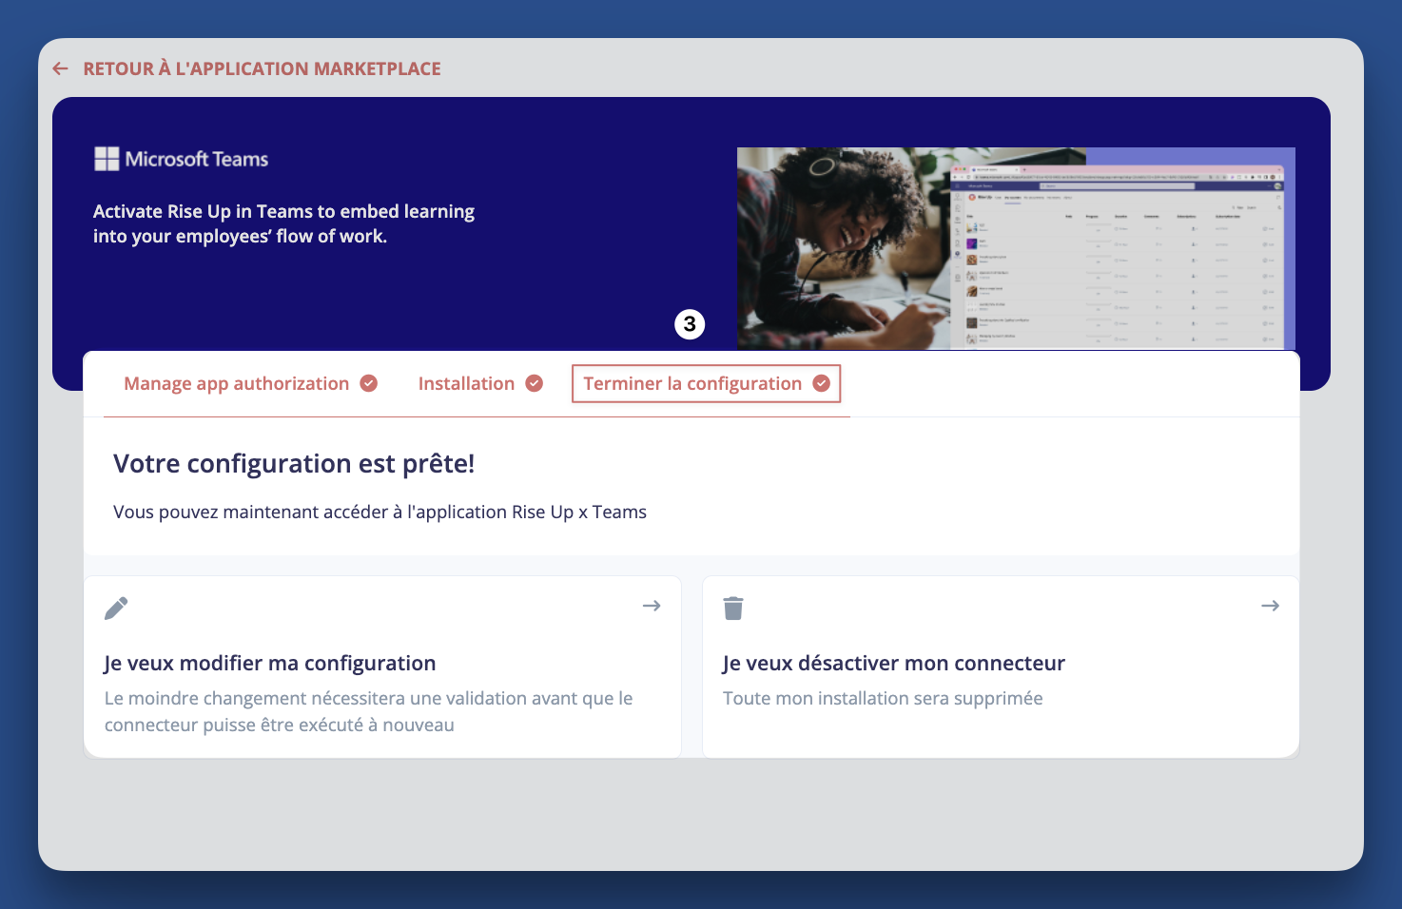This screenshot has height=909, width=1402.
Task: Click 'Votre configuration est prête!' heading
Action: pyautogui.click(x=294, y=463)
